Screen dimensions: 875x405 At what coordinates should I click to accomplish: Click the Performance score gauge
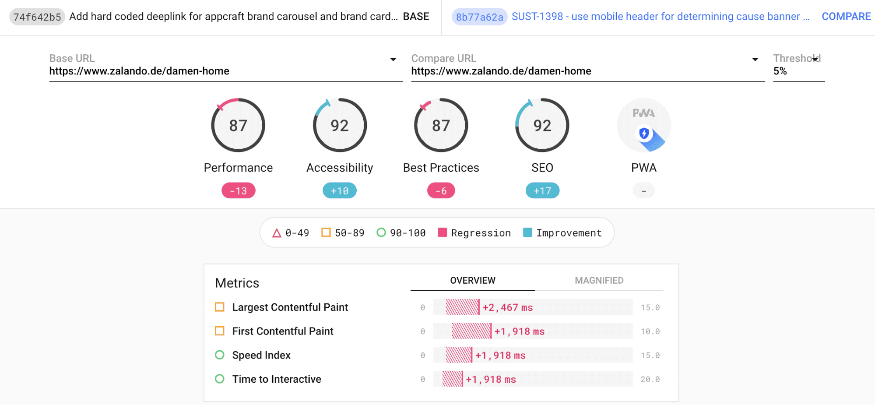click(x=238, y=125)
